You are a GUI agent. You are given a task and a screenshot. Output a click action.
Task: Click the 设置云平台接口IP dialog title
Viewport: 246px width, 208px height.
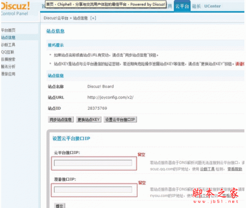click(x=71, y=139)
